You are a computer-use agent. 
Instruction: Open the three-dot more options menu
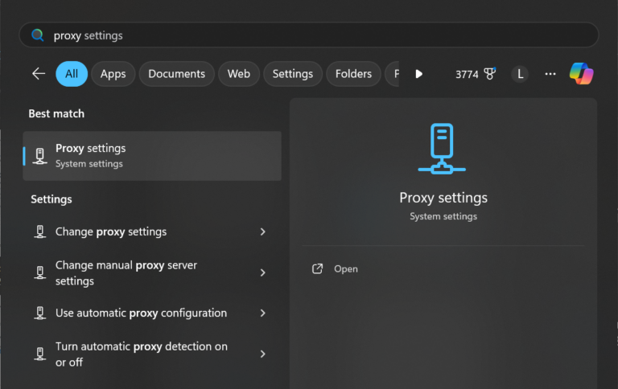tap(550, 74)
